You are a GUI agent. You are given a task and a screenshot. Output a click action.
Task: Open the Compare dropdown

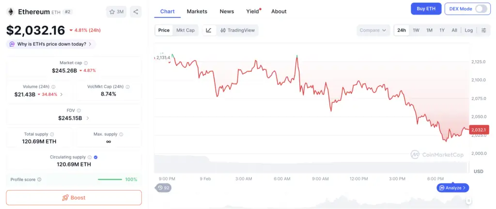[x=373, y=30]
